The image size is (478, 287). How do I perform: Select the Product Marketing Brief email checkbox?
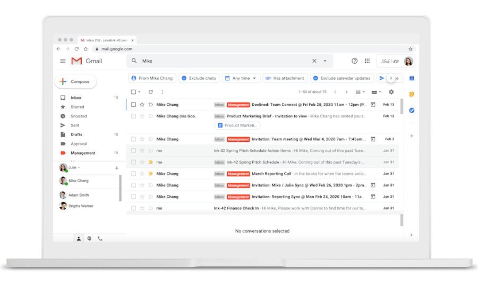pyautogui.click(x=133, y=116)
